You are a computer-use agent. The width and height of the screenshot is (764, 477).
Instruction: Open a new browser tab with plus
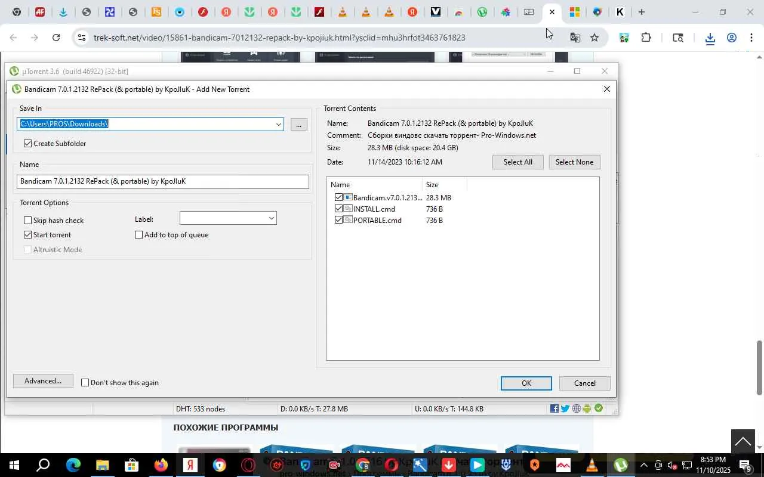641,12
